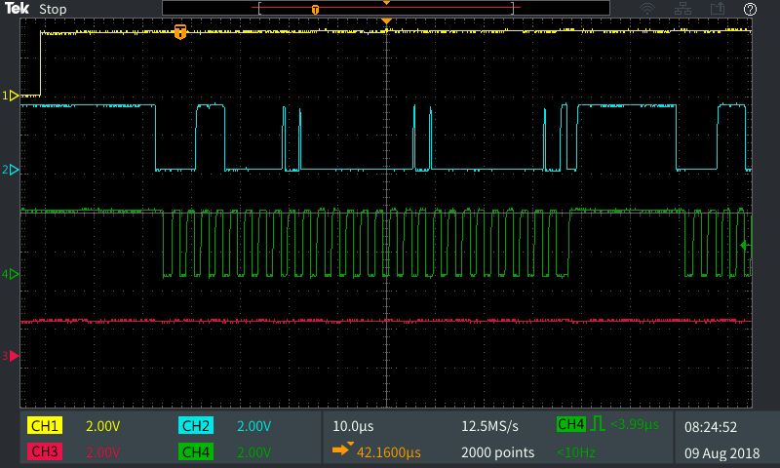Click the Wi-Fi status icon

point(647,9)
